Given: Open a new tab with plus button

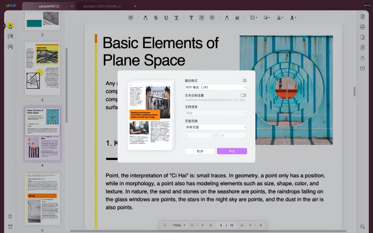Looking at the screenshot, I should click(x=135, y=6).
